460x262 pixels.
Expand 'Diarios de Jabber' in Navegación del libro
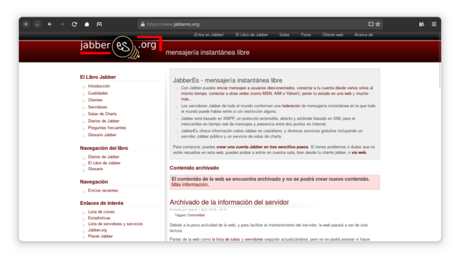pyautogui.click(x=104, y=157)
